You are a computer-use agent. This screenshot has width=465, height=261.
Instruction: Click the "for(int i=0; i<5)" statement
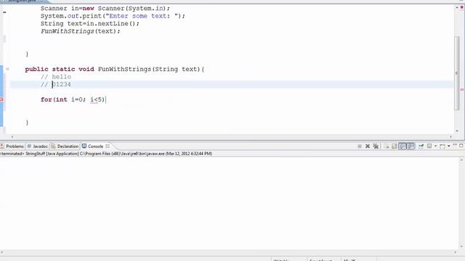tap(73, 100)
